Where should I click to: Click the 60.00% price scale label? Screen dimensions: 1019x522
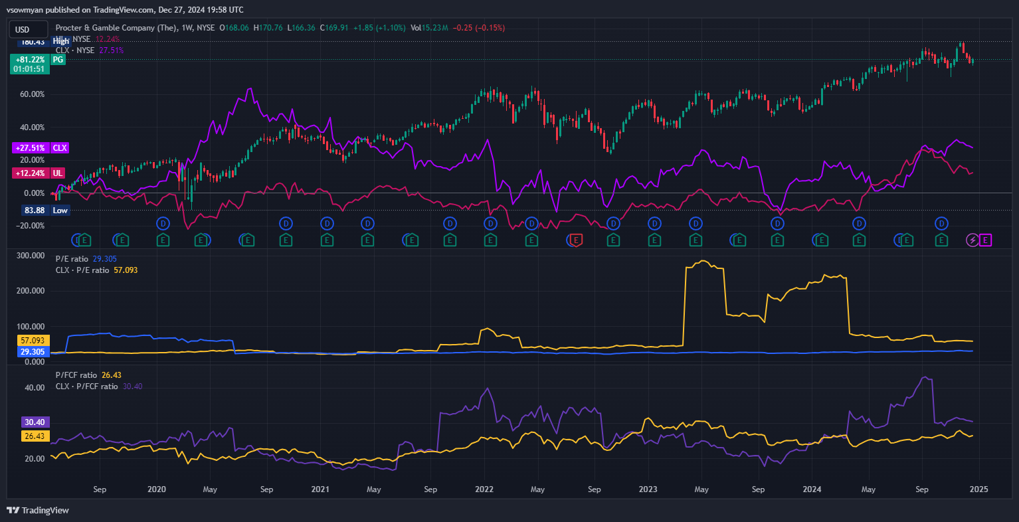(33, 94)
